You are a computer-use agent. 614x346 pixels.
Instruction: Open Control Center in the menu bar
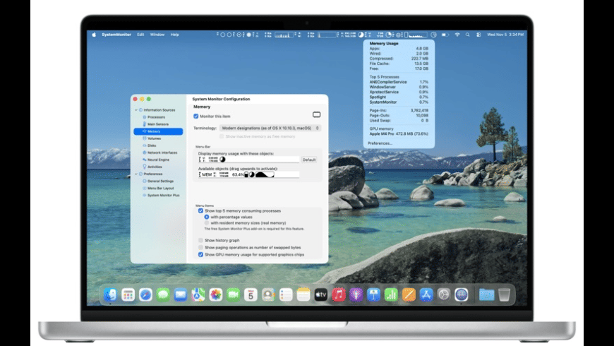[x=478, y=35]
